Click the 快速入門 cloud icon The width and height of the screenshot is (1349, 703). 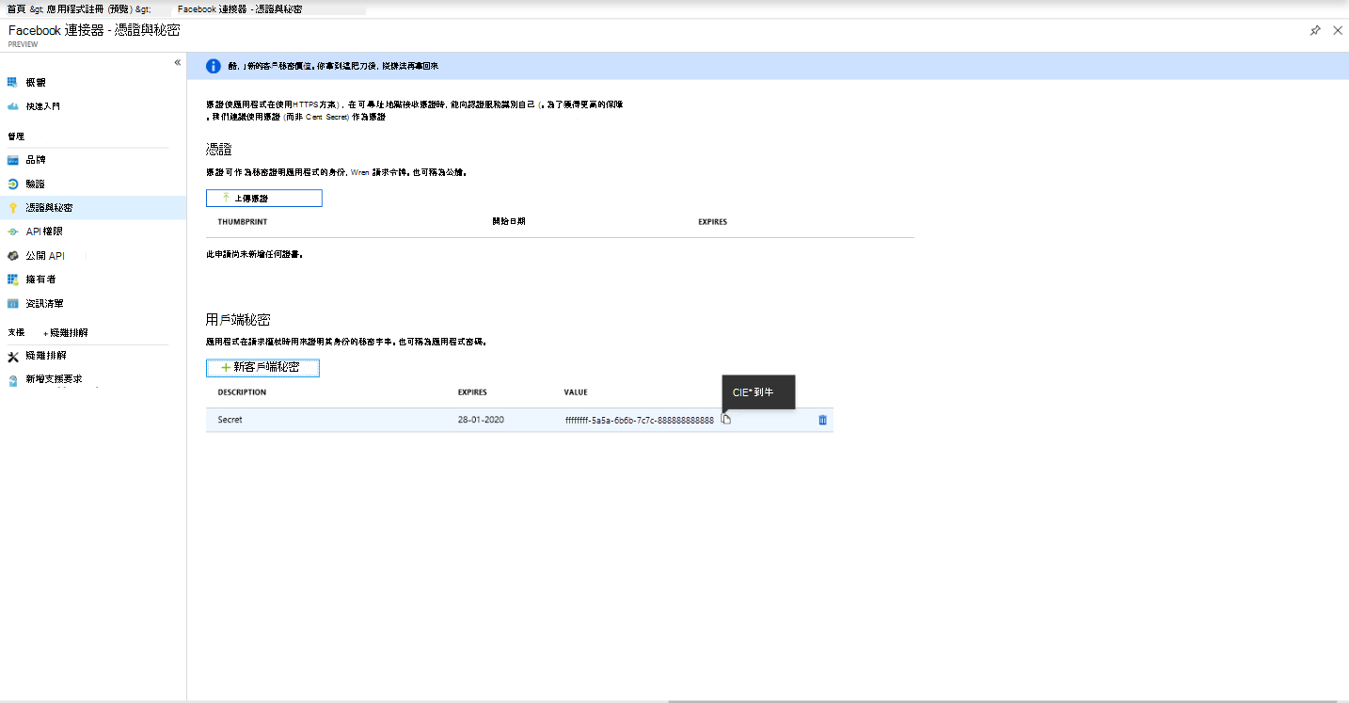tap(13, 106)
